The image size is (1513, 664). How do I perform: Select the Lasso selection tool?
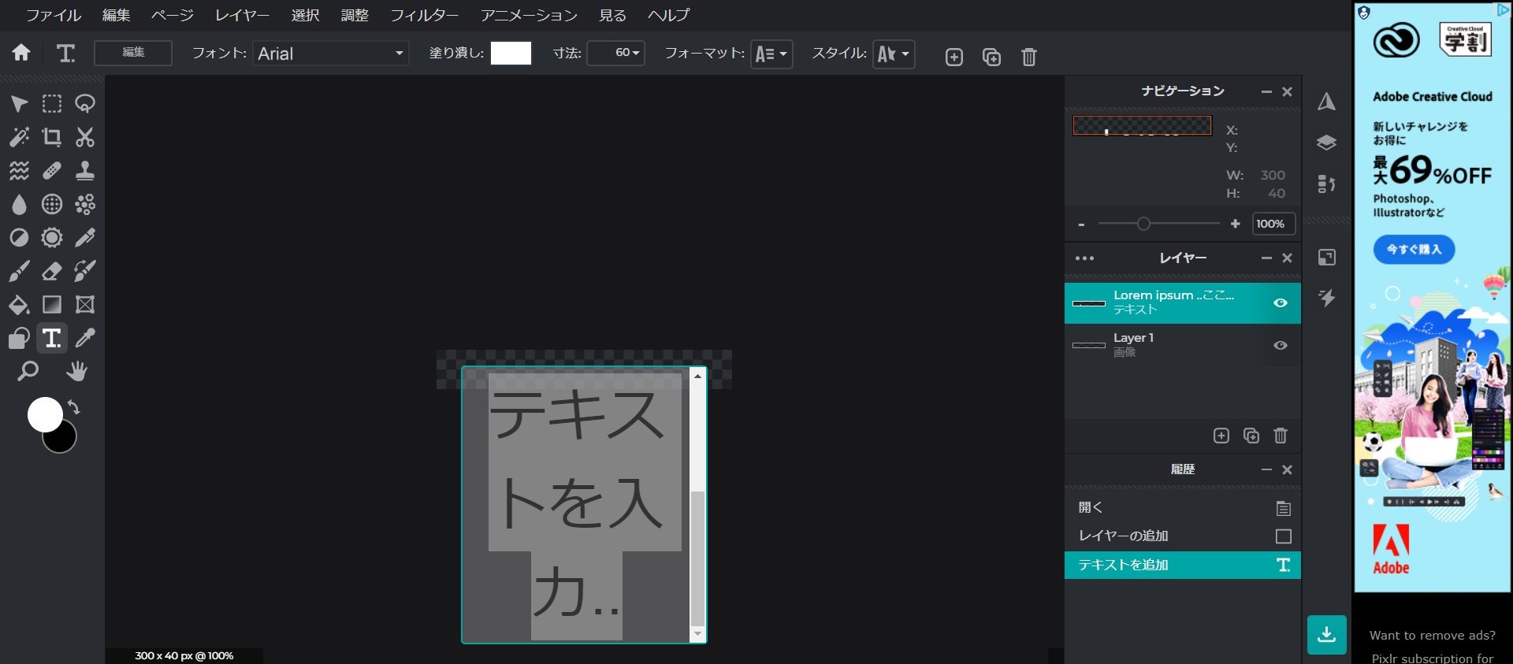click(x=85, y=104)
